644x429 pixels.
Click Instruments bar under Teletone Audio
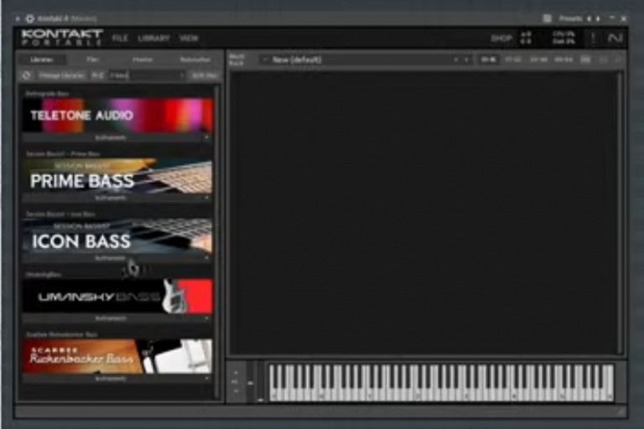click(112, 138)
